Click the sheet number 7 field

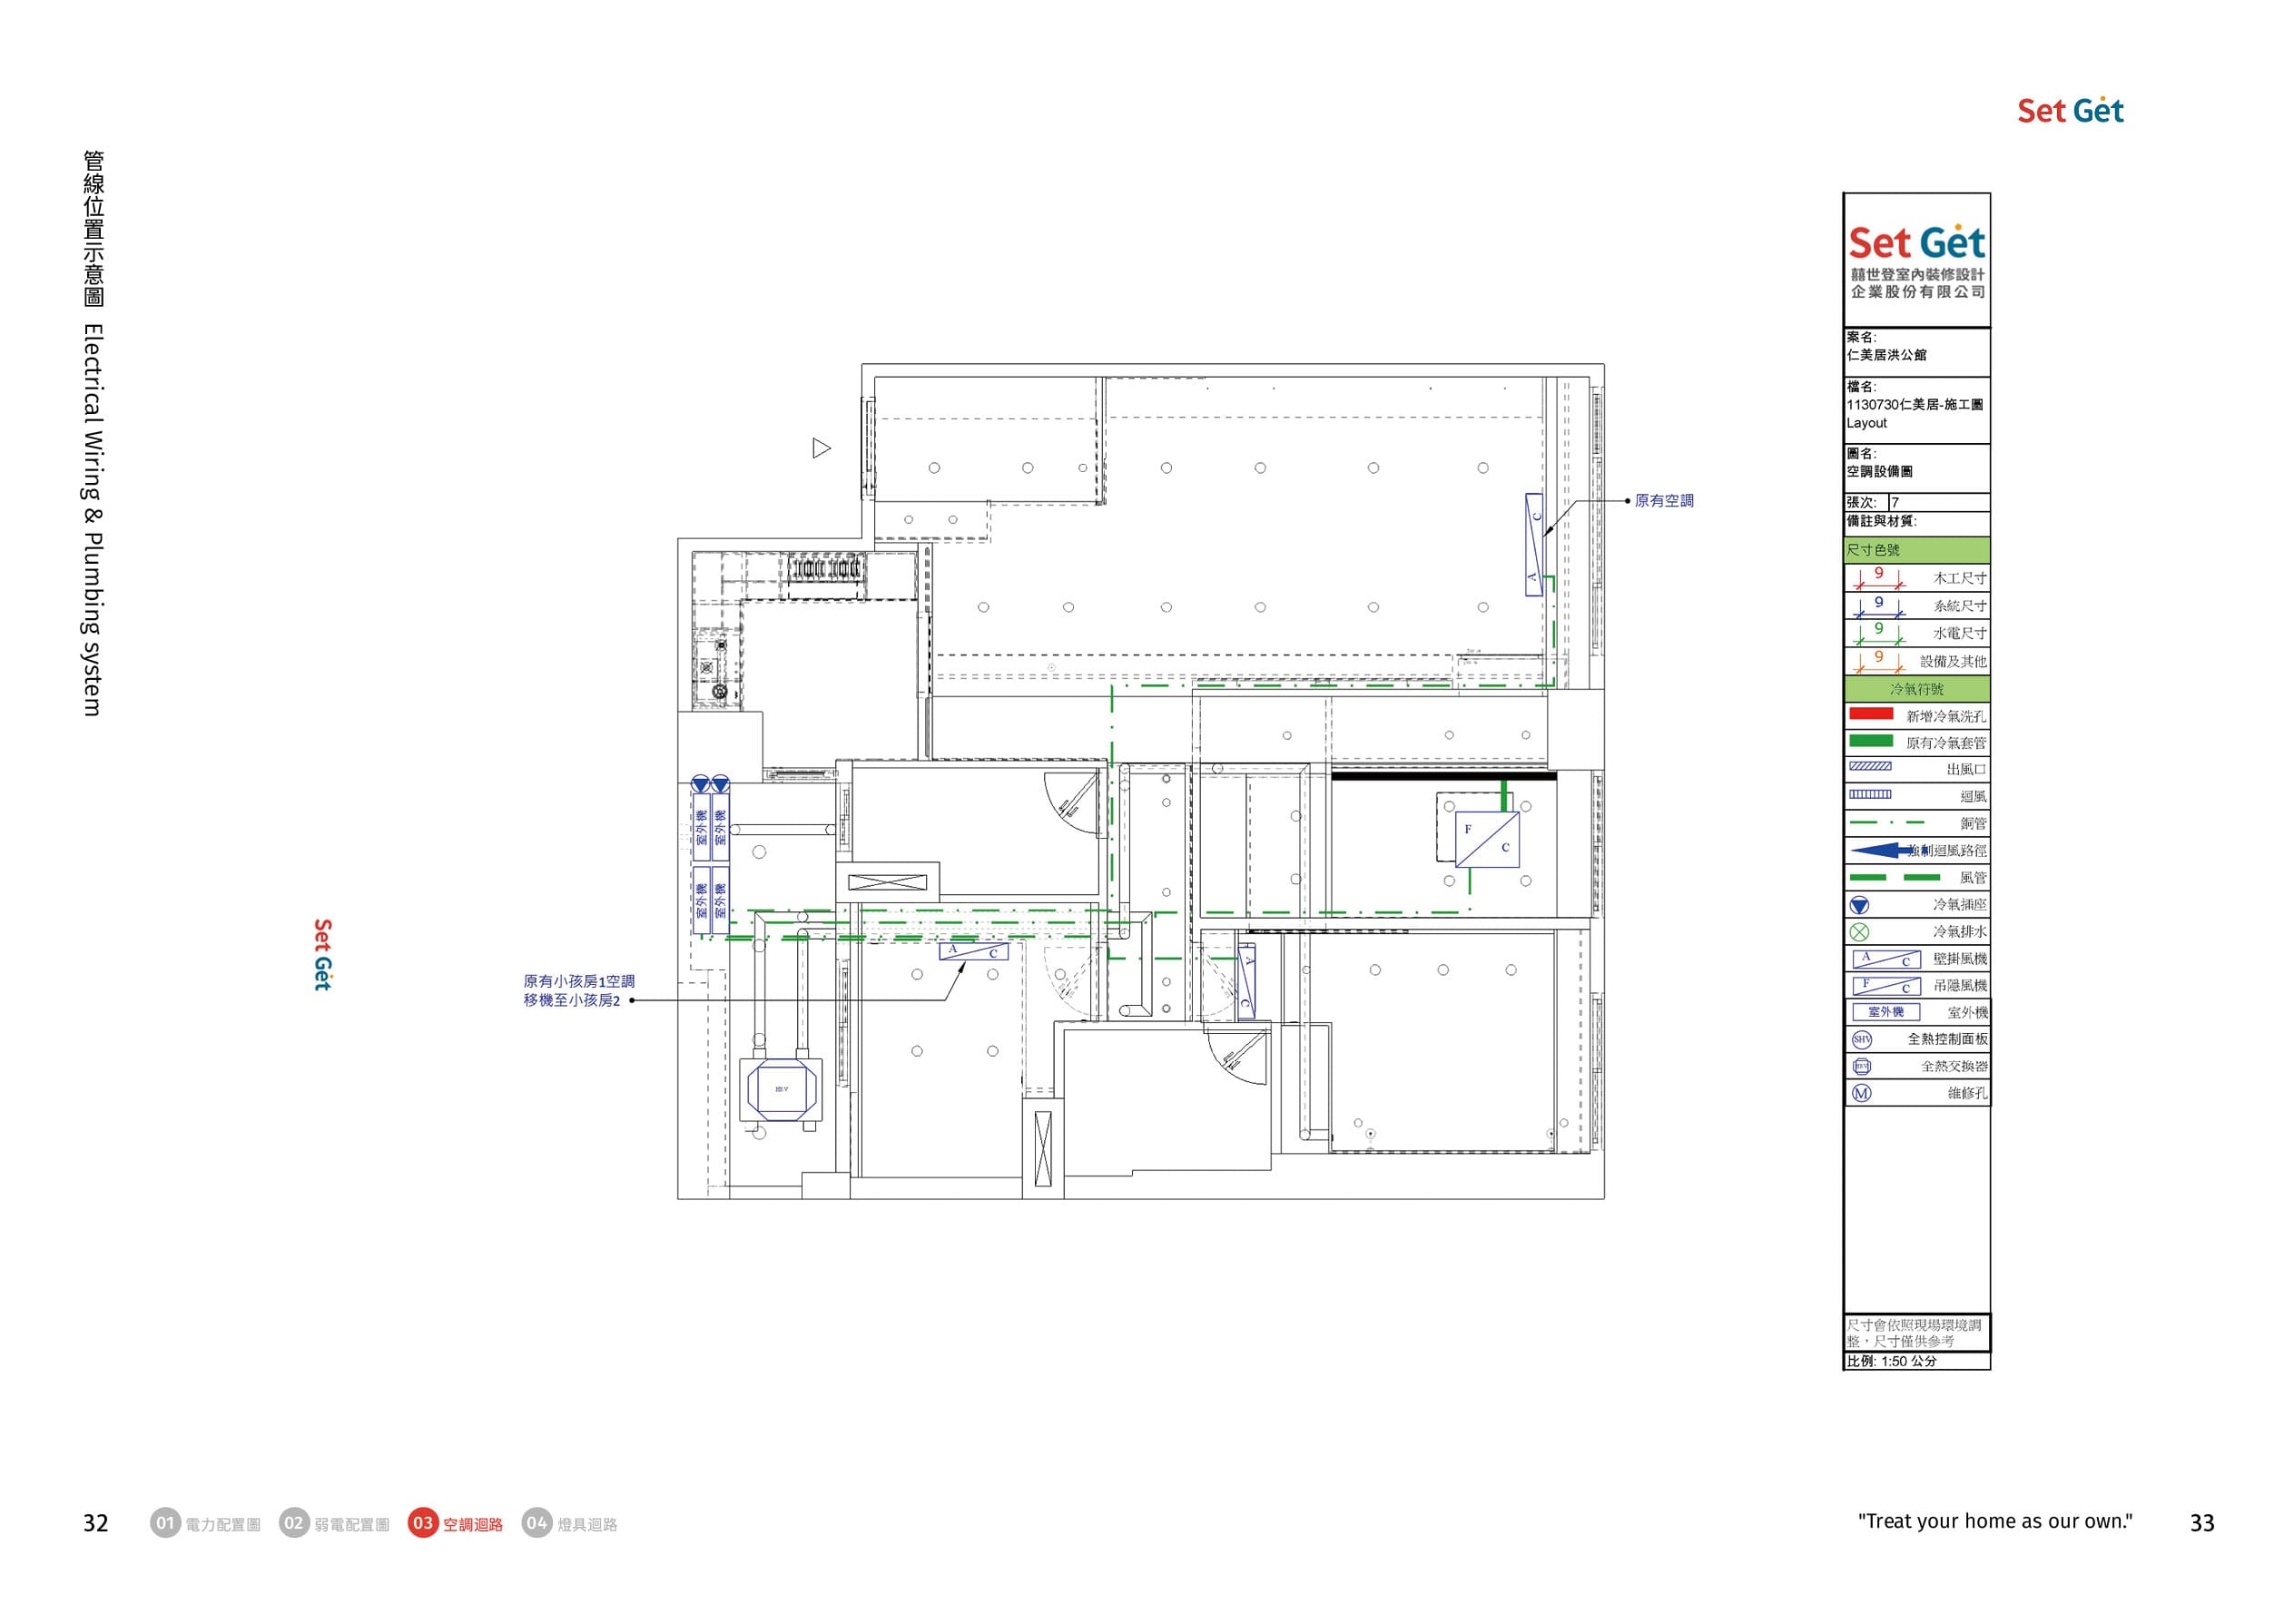coord(1938,502)
